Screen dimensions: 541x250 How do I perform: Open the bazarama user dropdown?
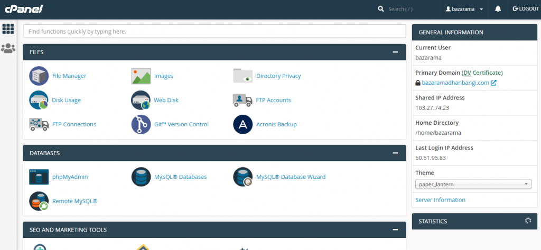point(464,9)
